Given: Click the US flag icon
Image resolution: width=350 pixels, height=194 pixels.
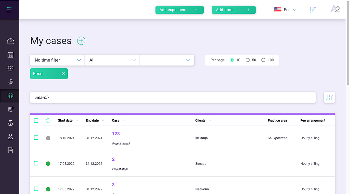Looking at the screenshot, I should point(278,10).
